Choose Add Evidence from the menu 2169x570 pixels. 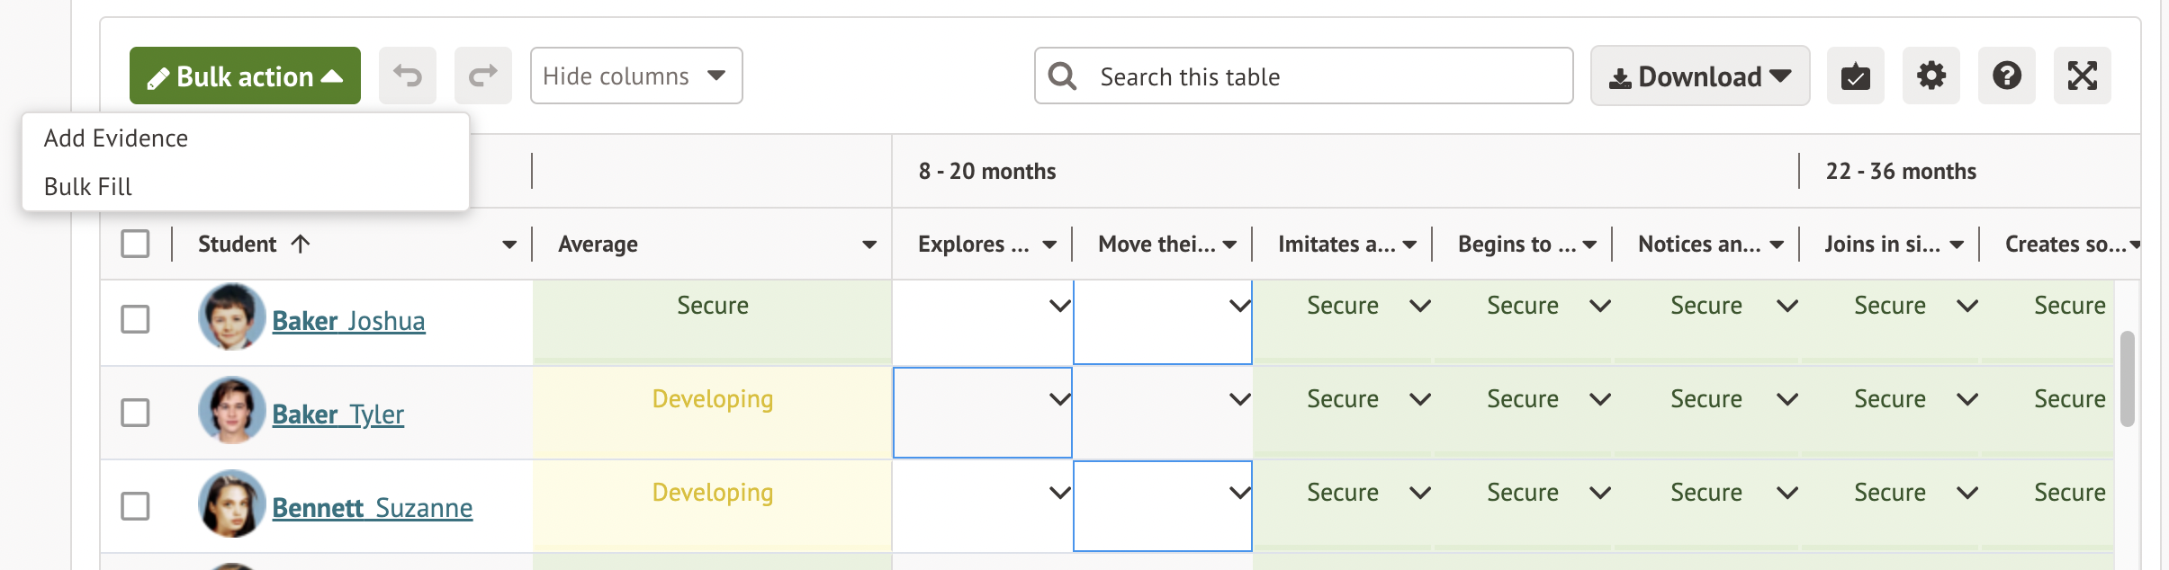116,138
